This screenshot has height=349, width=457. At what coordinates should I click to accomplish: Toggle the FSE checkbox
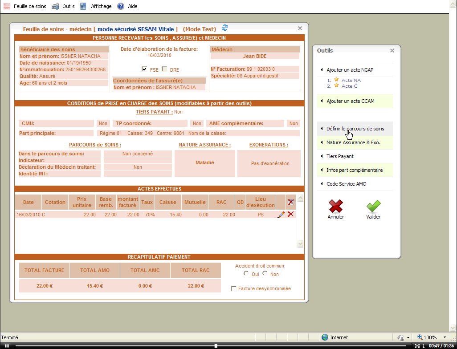point(144,69)
